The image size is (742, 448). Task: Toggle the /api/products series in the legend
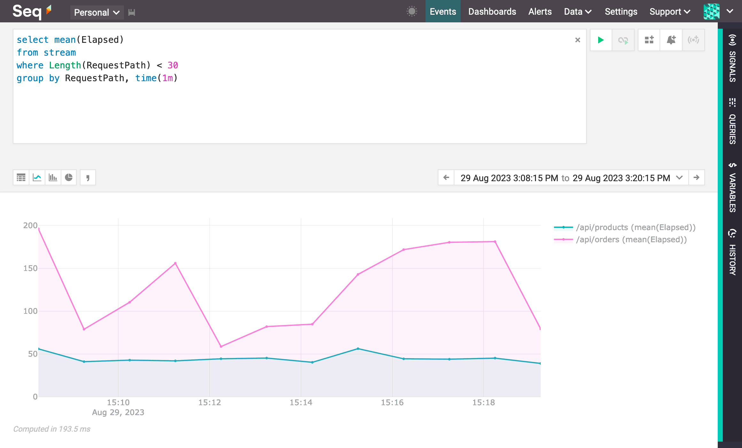coord(625,227)
